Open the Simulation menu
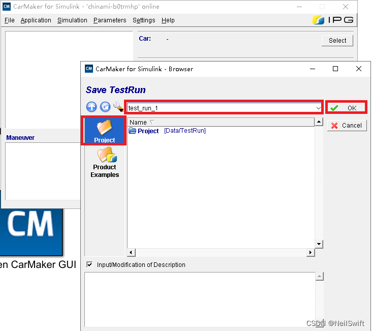 coord(72,20)
